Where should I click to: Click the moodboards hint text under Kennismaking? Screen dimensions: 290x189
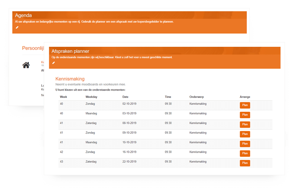[x=90, y=85]
